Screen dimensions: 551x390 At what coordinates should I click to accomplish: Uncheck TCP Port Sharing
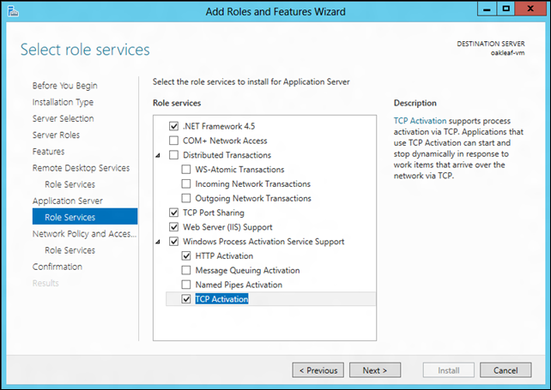[x=173, y=213]
